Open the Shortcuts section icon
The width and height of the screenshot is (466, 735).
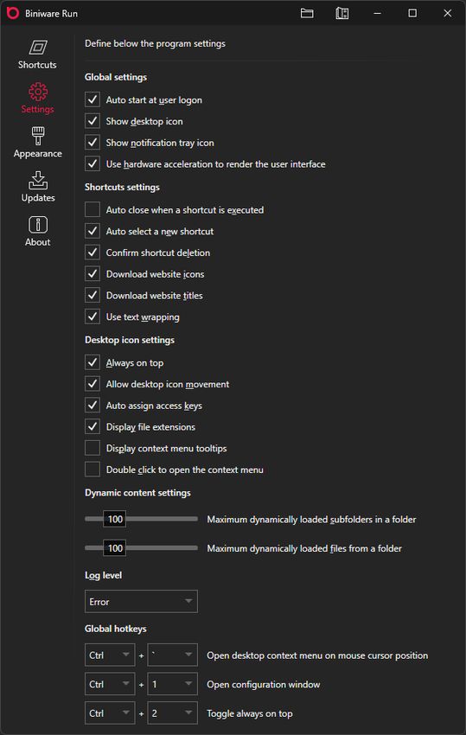pos(38,48)
